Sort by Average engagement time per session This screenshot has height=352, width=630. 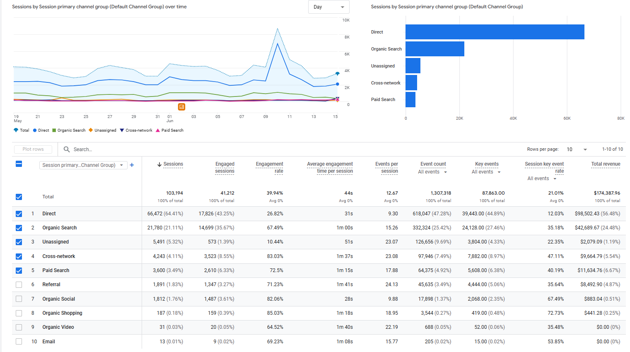click(330, 168)
